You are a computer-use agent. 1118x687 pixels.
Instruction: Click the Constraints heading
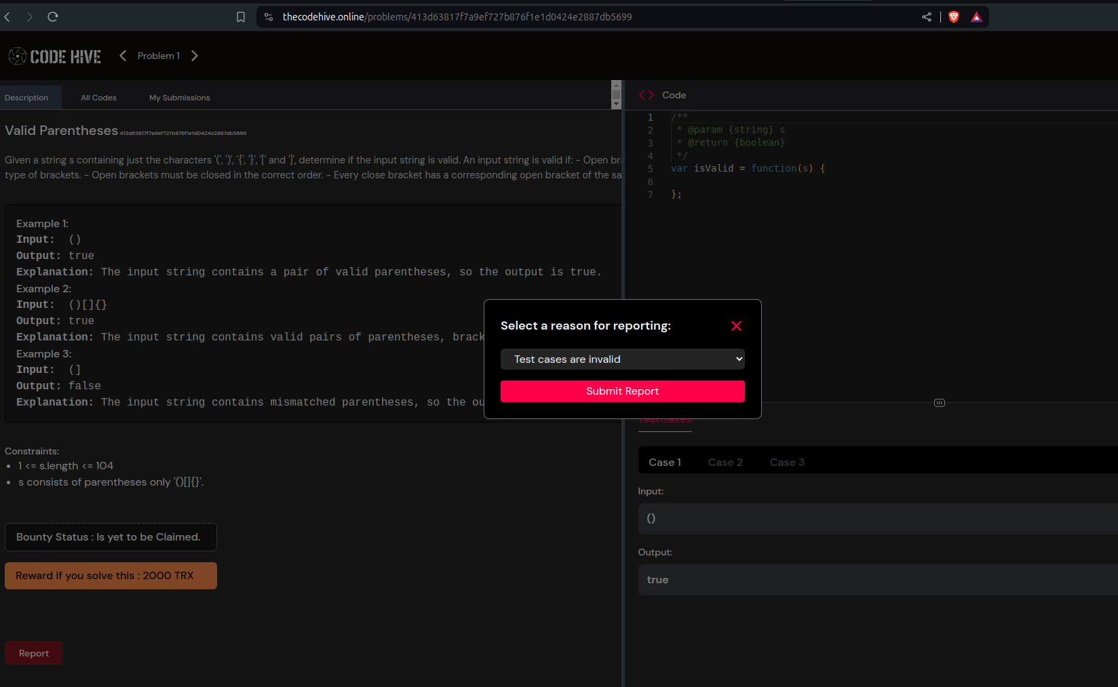tap(32, 451)
